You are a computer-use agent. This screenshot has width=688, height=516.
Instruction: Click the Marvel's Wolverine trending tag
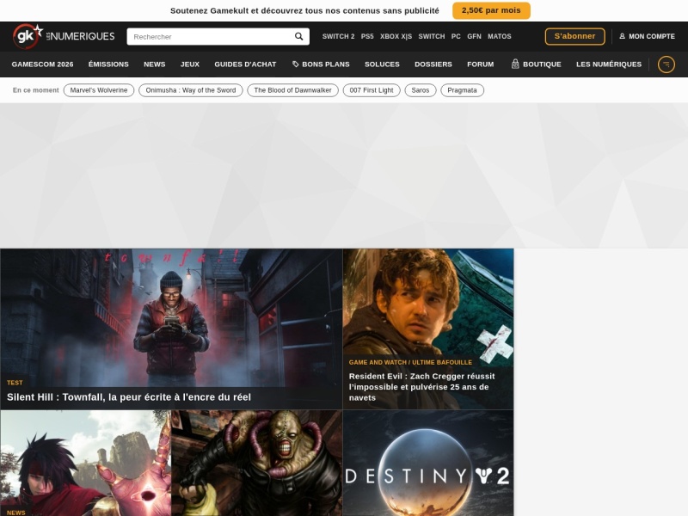point(99,90)
